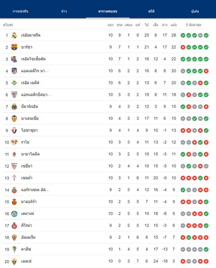
Task: Open the เรอัลโซเซียดัด team link
Action: coord(33,59)
